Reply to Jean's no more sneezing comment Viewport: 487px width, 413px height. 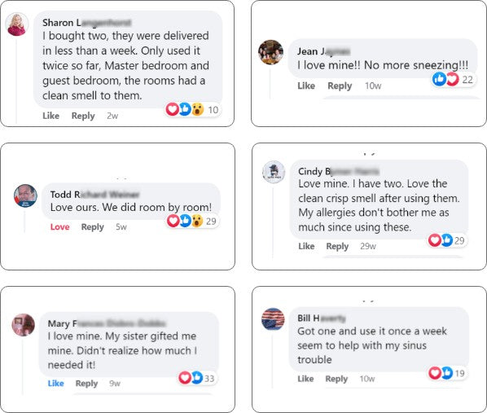point(340,86)
